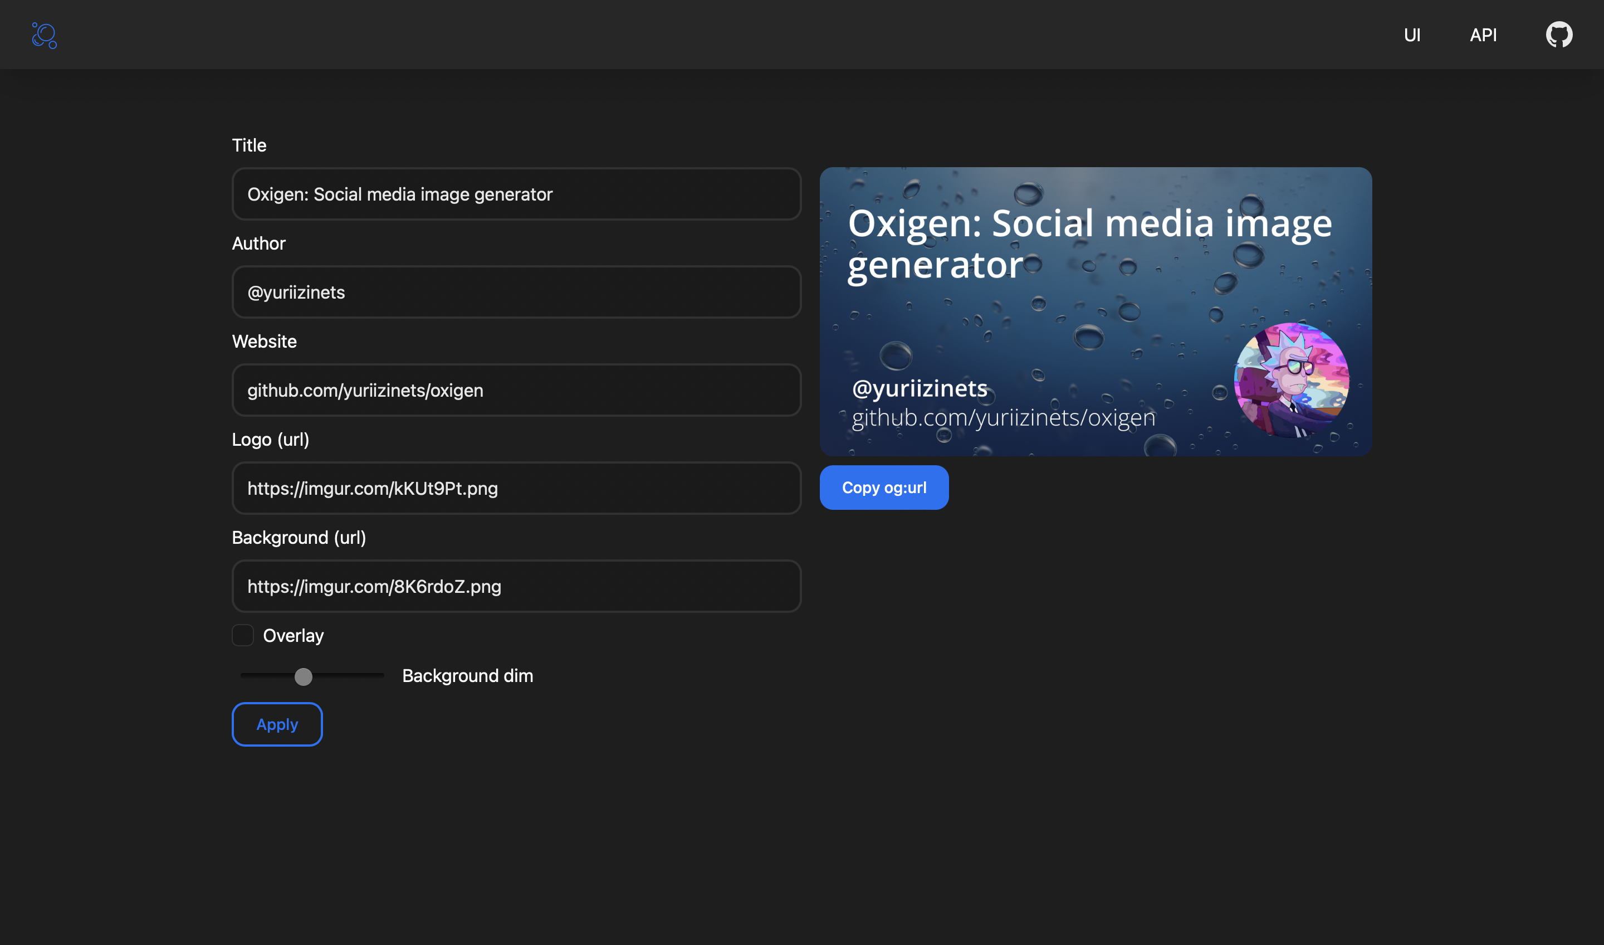The image size is (1604, 945).
Task: Open the GitHub repository icon
Action: pos(1559,35)
